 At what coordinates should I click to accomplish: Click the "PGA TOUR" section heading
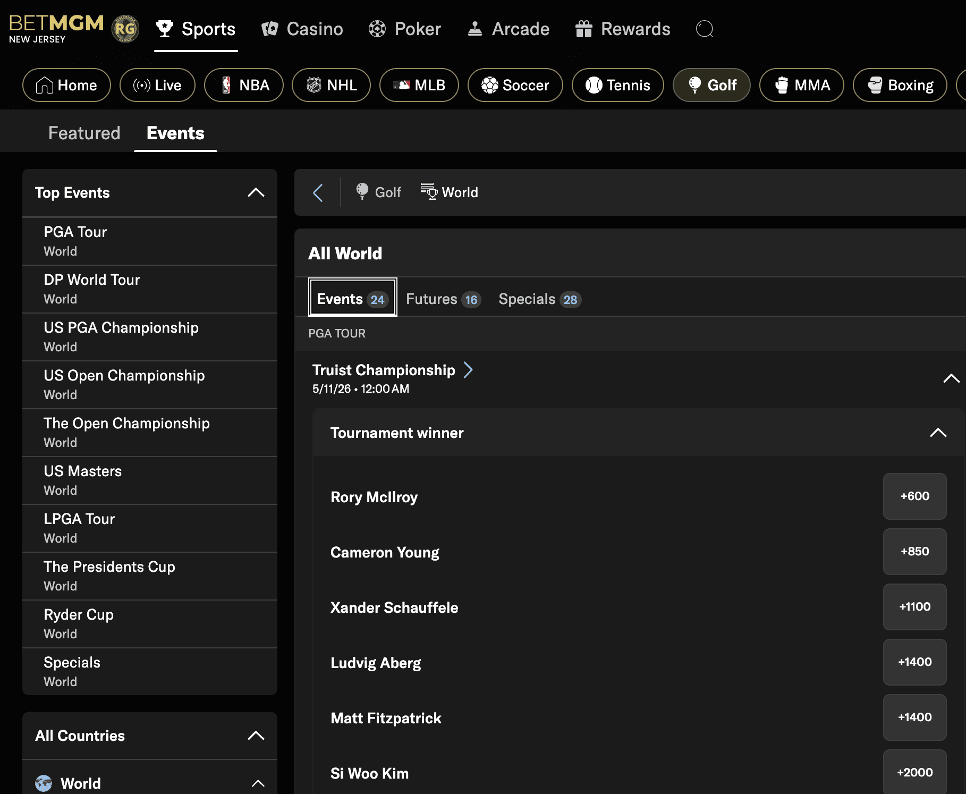click(x=337, y=333)
